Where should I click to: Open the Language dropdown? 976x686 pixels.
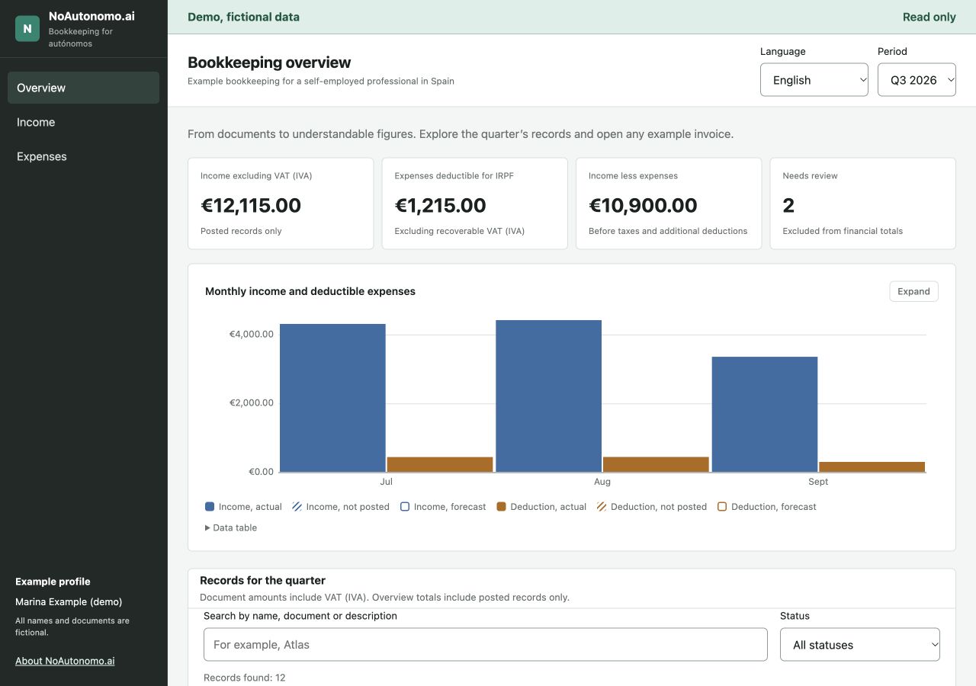tap(814, 80)
